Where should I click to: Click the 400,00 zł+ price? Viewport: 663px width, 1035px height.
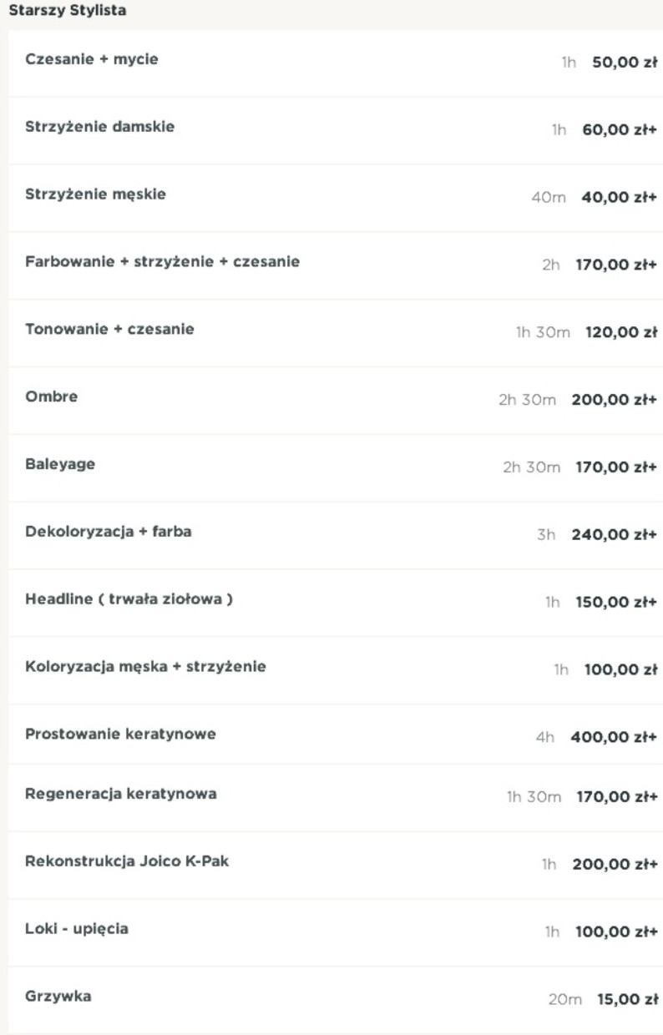coord(614,737)
